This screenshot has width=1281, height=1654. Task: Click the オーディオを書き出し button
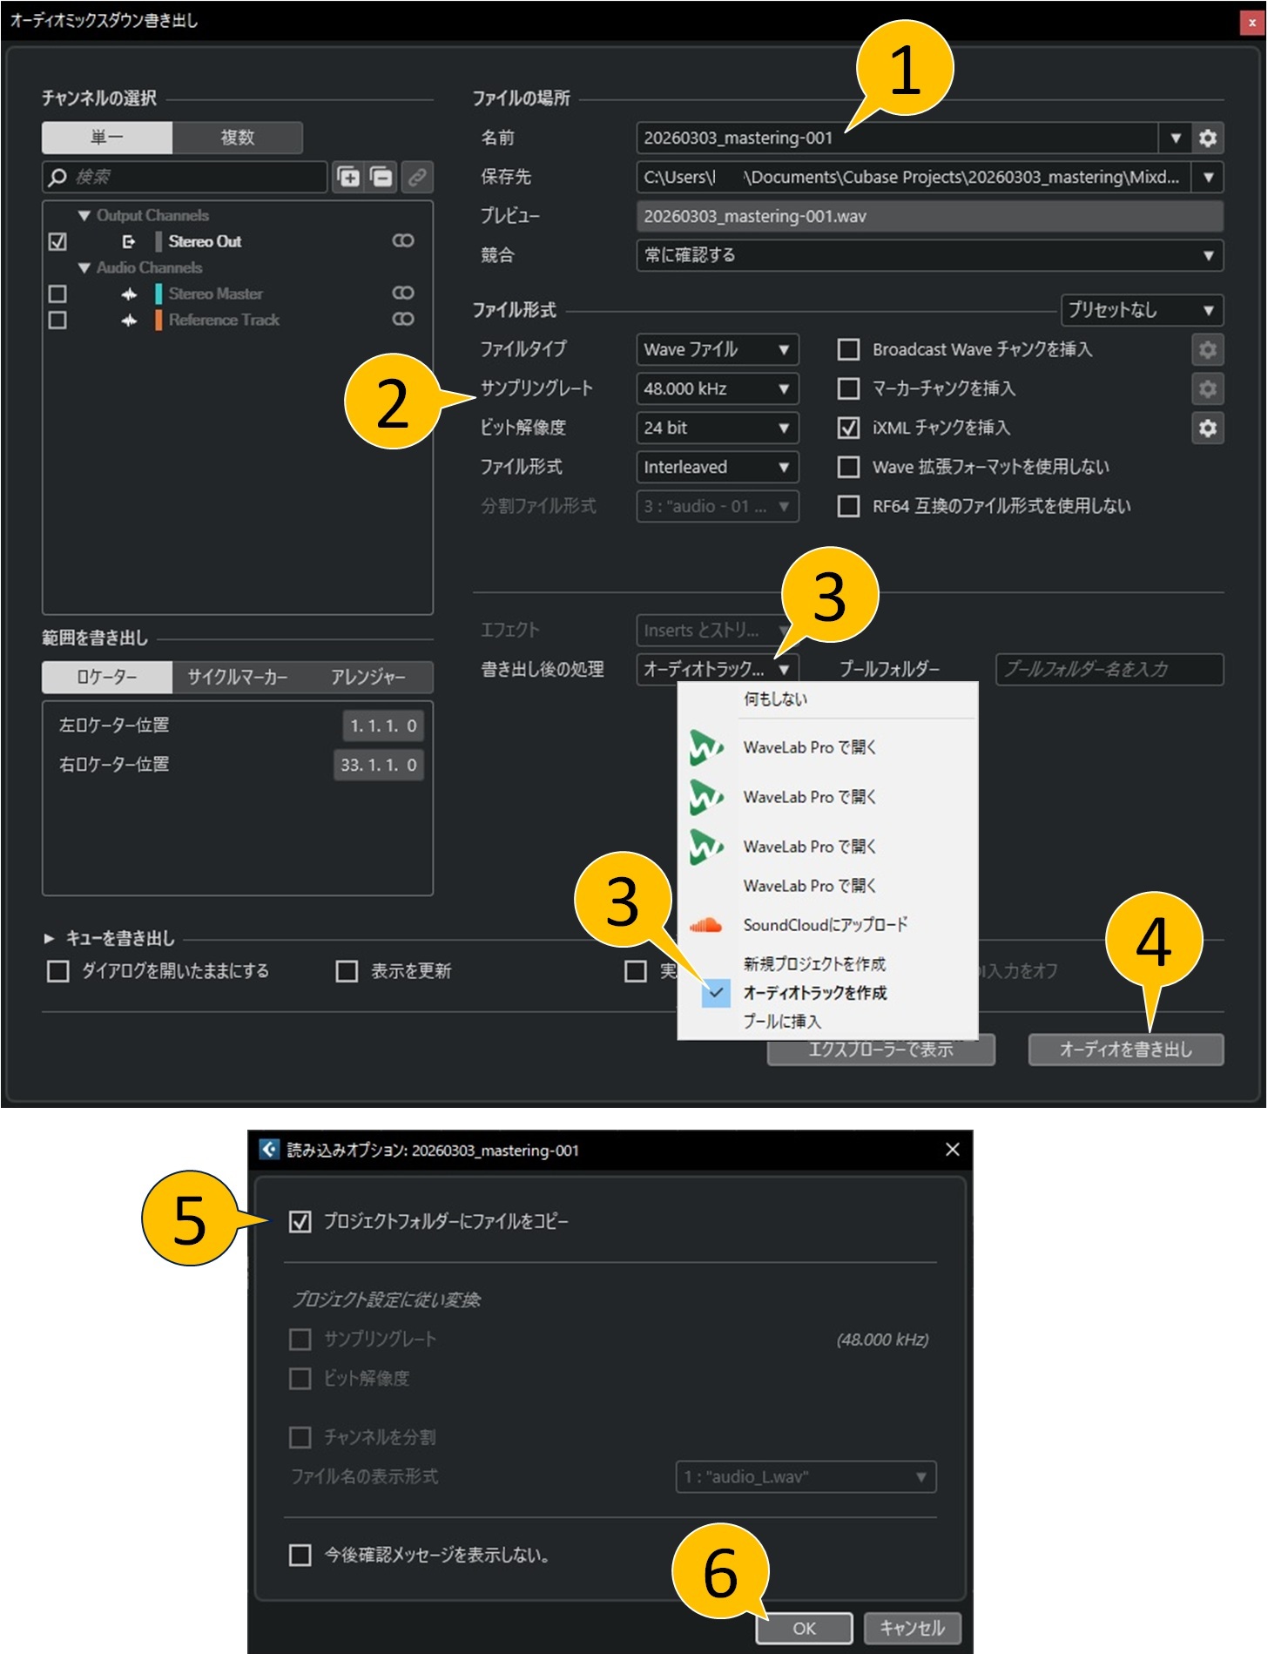tap(1125, 1050)
